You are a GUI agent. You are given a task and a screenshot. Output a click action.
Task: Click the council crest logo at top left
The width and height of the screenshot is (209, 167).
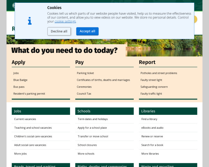[13, 5]
